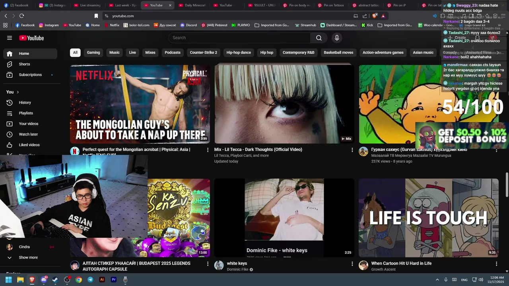Open watch History in the sidebar
The height and width of the screenshot is (286, 509).
click(x=30, y=102)
